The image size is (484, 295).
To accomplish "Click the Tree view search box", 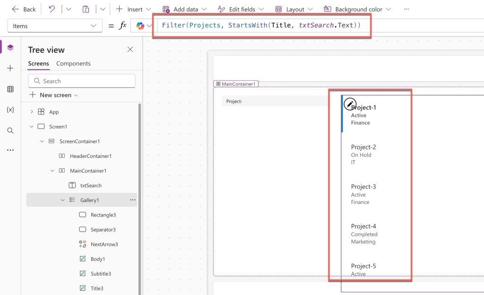I will 81,81.
